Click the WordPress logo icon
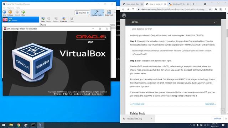 (124, 15)
